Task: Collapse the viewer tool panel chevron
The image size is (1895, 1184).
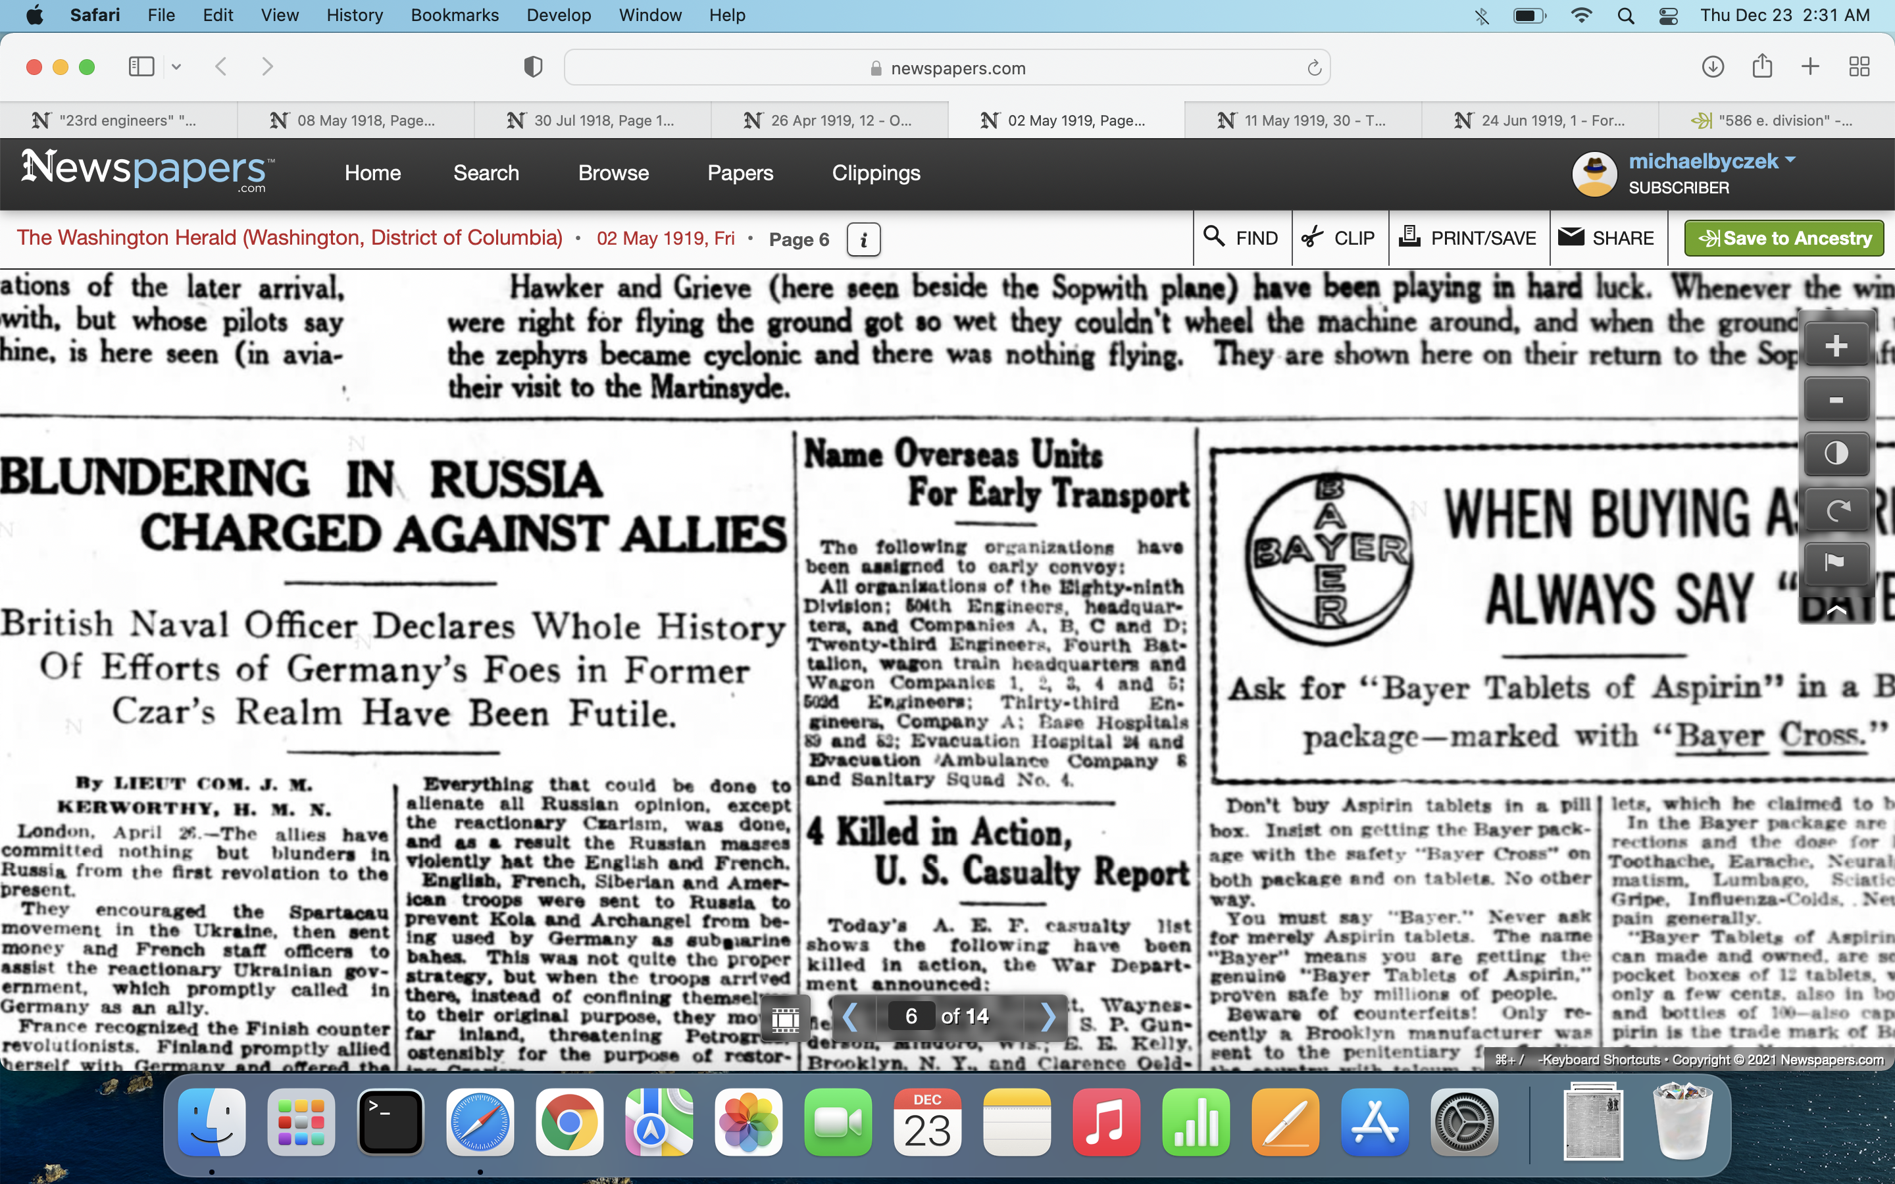Action: pyautogui.click(x=1836, y=610)
